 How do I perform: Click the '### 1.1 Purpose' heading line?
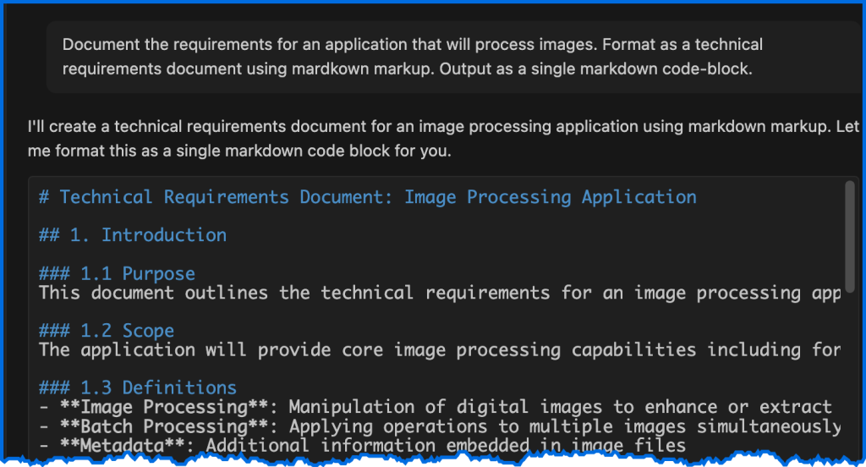click(117, 273)
